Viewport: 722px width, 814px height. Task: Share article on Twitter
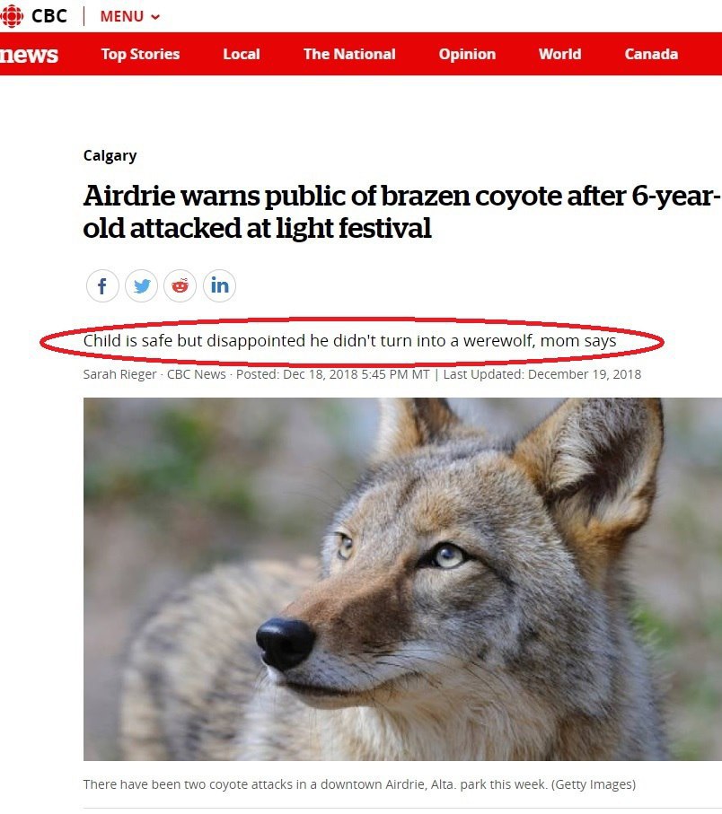[141, 285]
